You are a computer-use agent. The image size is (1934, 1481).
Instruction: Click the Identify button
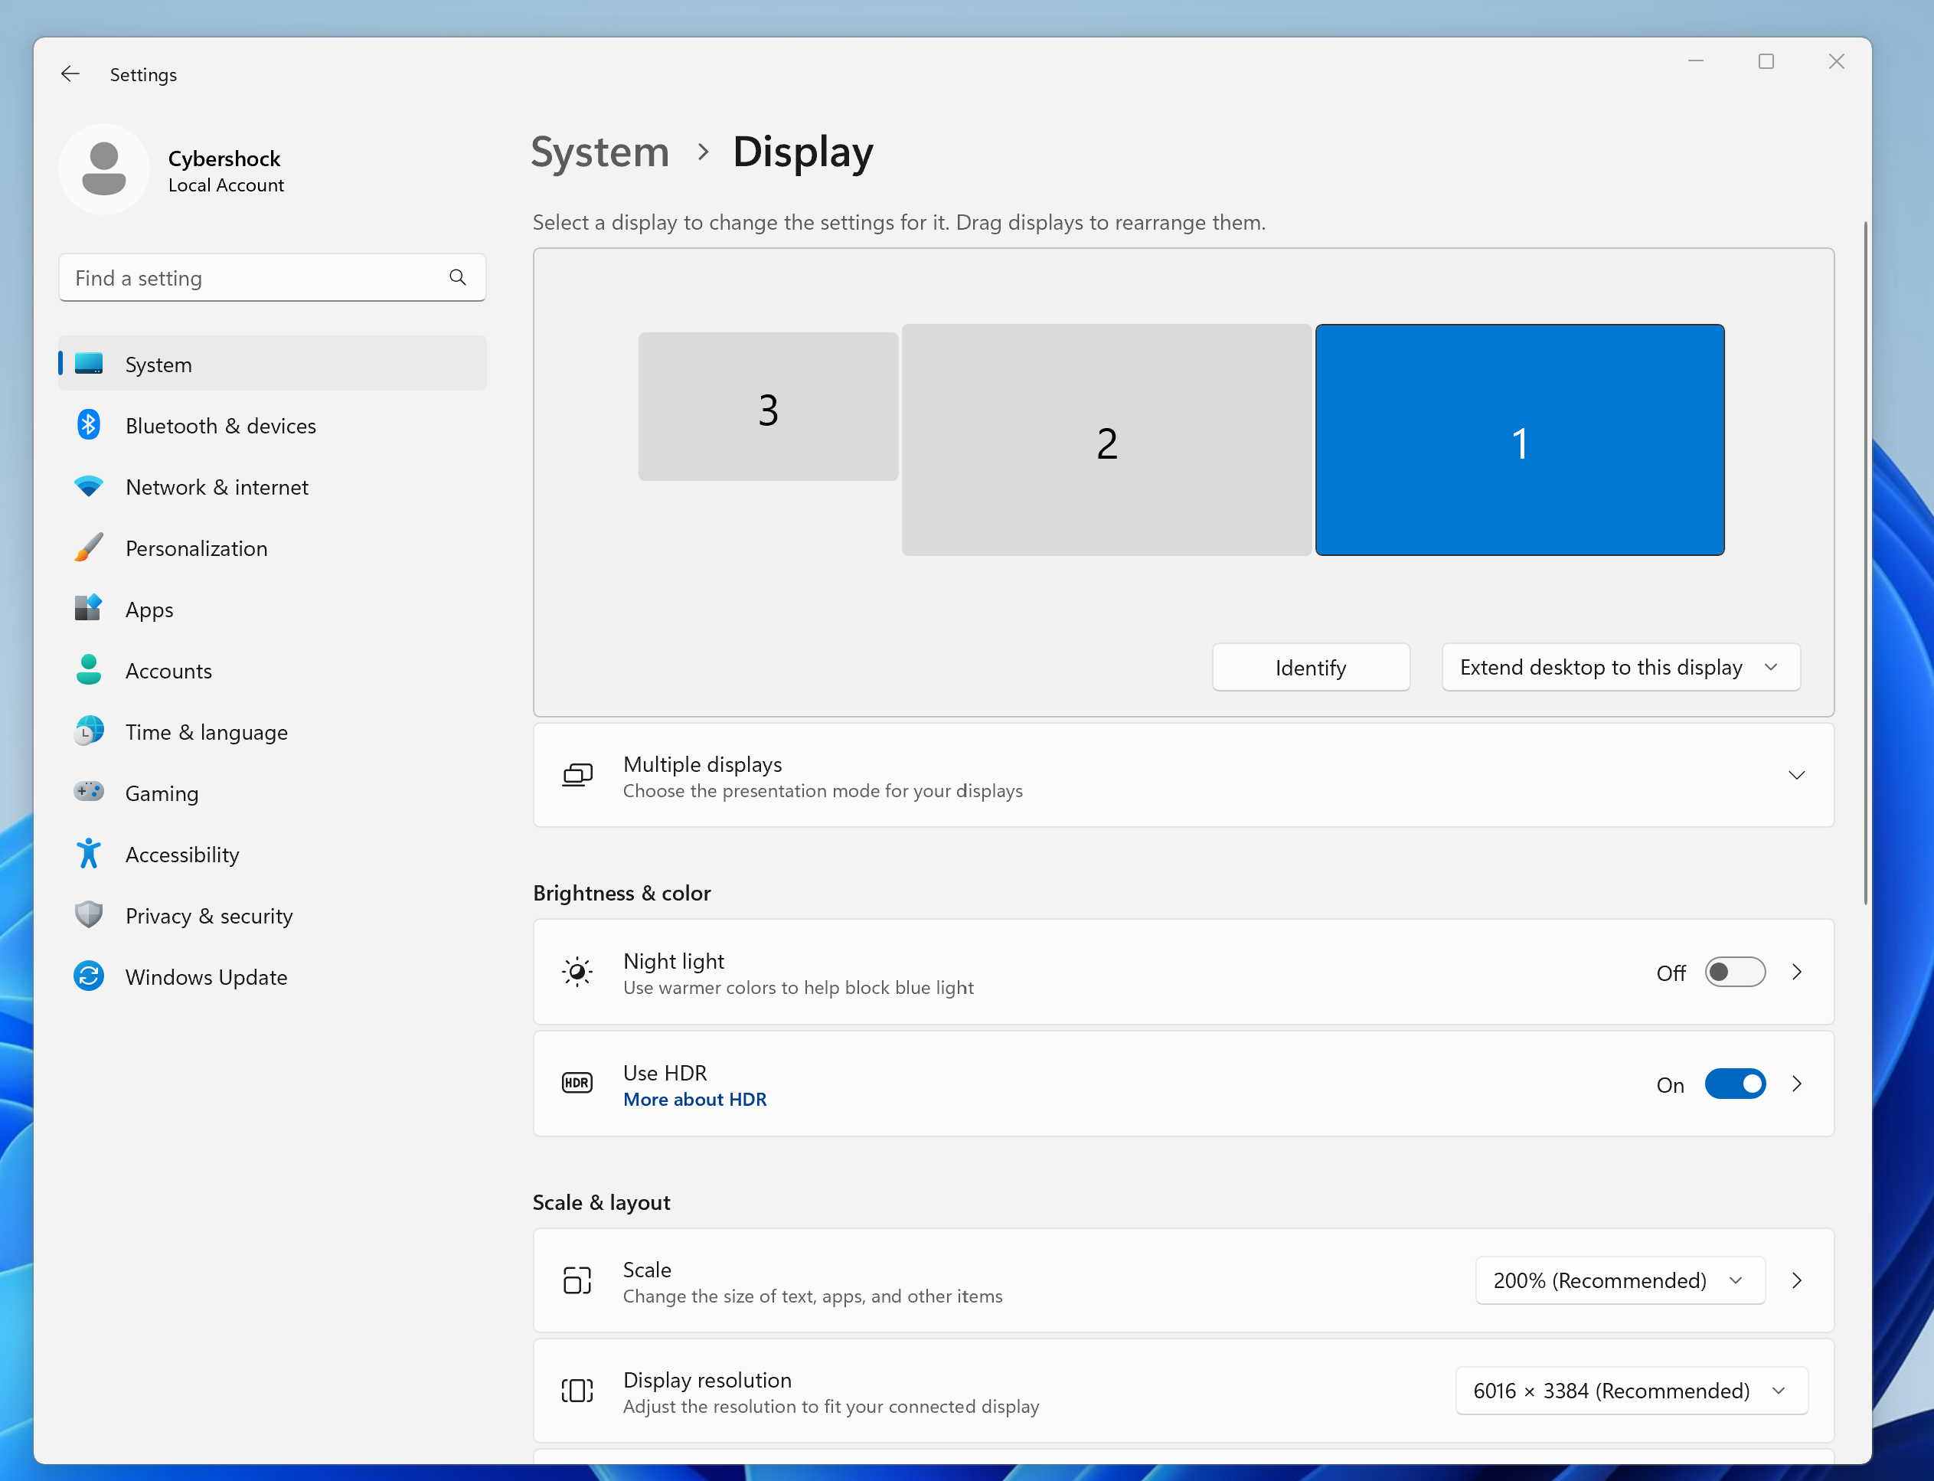pos(1311,667)
